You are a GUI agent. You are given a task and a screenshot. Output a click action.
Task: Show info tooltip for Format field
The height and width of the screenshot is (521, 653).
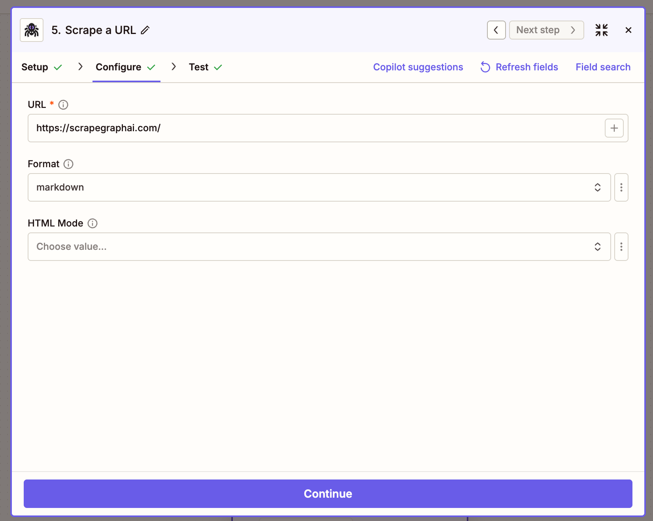click(x=68, y=164)
